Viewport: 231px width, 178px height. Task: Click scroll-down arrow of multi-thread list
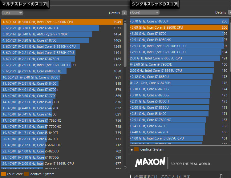(x=125, y=167)
